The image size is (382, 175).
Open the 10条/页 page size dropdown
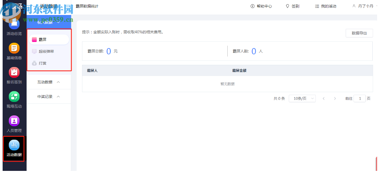pos(302,99)
